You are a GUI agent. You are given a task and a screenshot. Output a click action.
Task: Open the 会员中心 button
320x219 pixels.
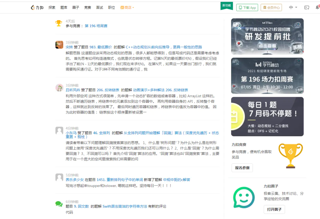[x=271, y=7]
